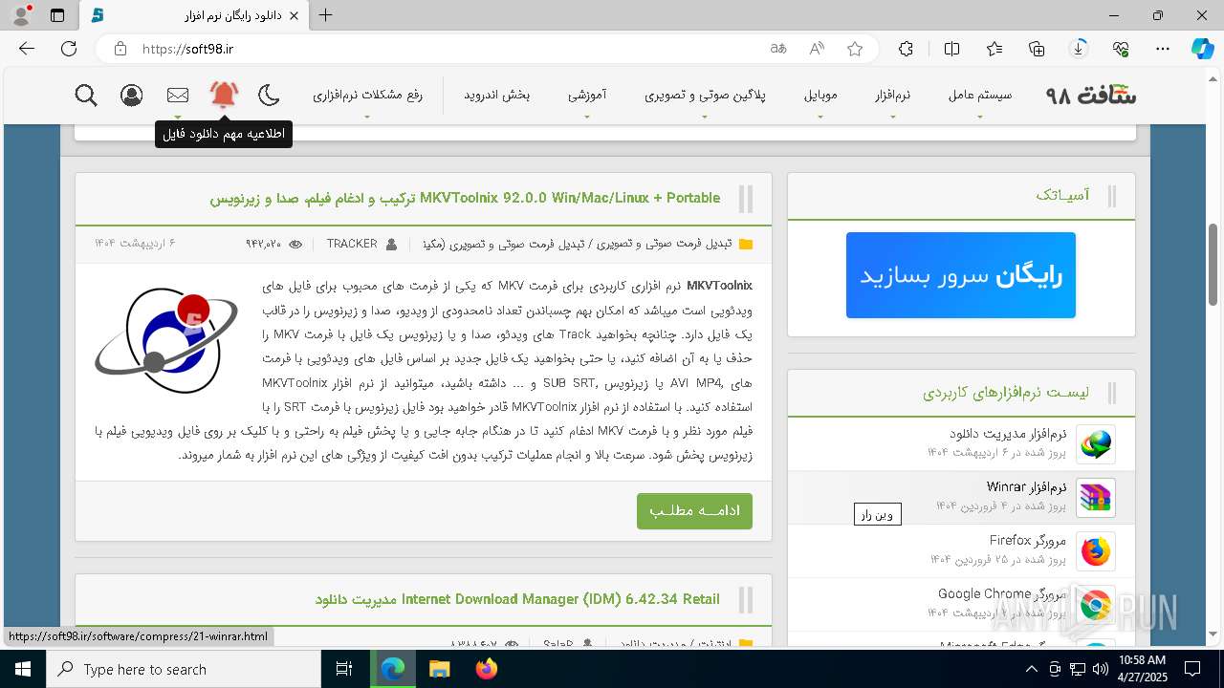Open File Explorer from taskbar
Screen dimensions: 1224x688
coord(439,669)
